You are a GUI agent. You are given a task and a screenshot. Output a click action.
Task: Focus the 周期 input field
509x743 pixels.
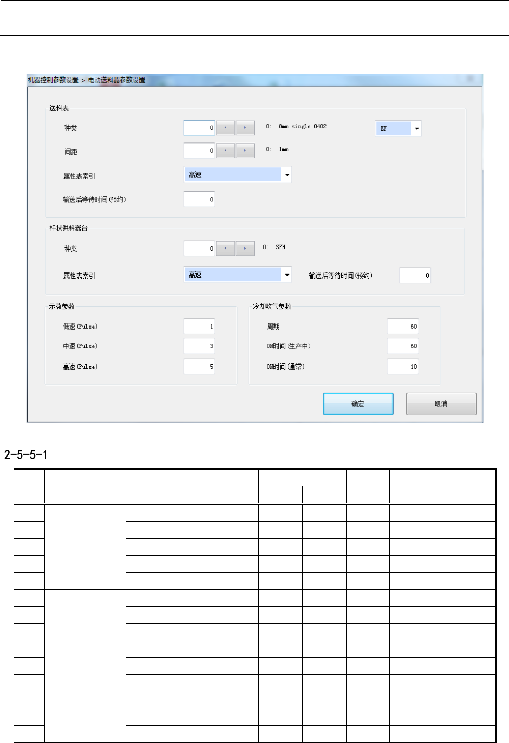coord(403,327)
